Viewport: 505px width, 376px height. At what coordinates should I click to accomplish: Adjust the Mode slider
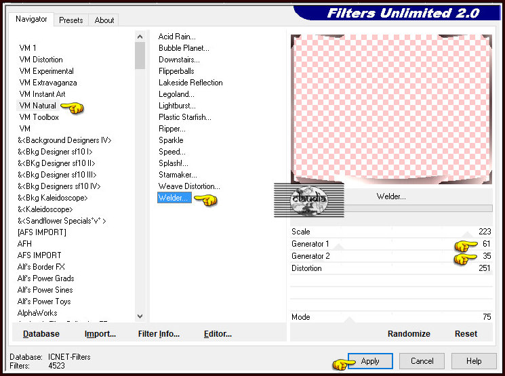click(391, 317)
